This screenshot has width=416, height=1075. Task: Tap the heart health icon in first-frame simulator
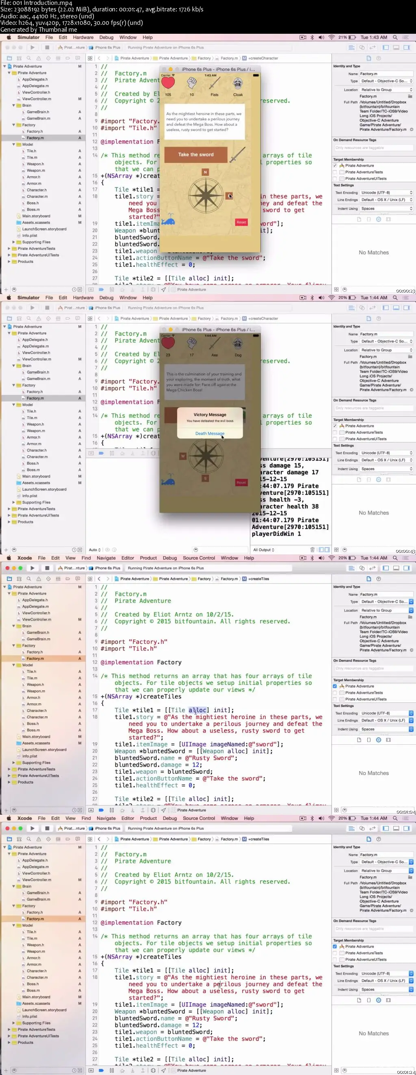click(x=168, y=83)
